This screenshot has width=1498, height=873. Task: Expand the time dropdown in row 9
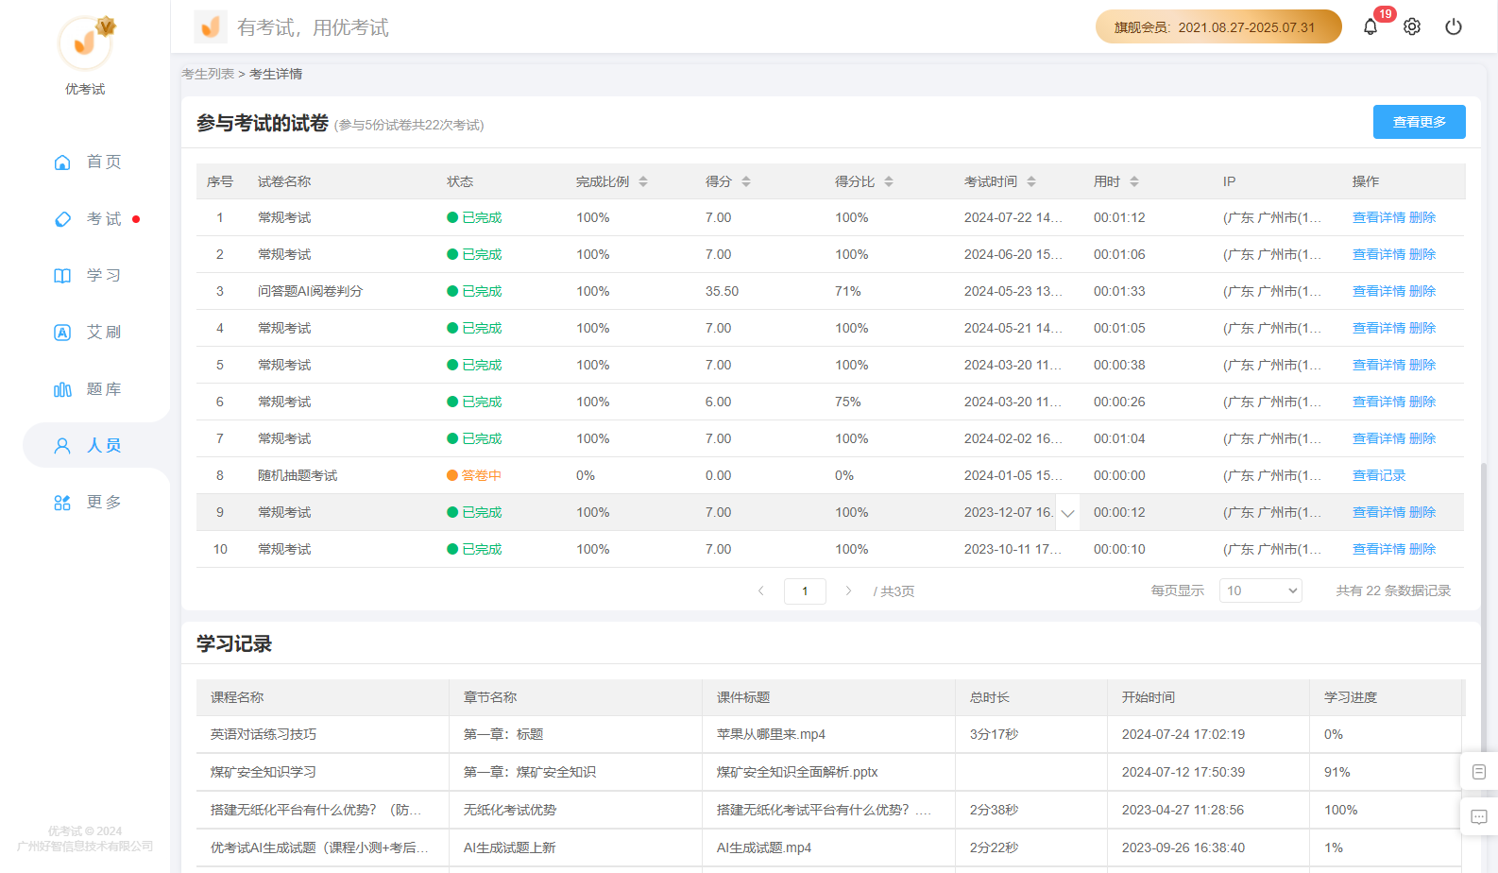pos(1068,513)
